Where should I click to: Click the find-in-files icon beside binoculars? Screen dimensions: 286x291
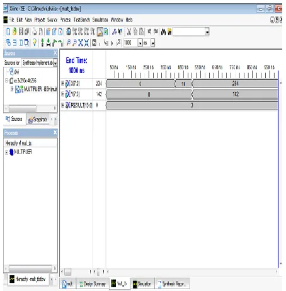tap(169, 31)
